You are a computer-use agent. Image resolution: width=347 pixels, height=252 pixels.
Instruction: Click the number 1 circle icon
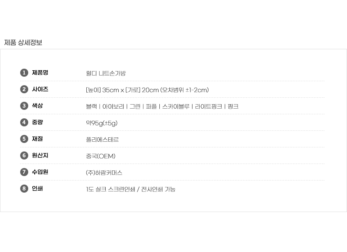pos(24,73)
